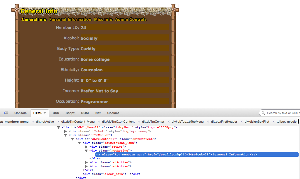Select the Script tab

[x=70, y=113]
